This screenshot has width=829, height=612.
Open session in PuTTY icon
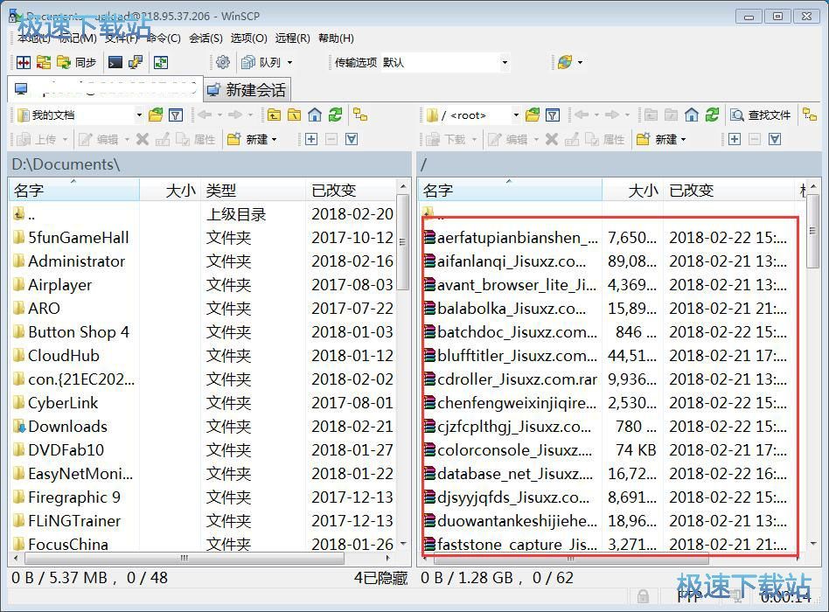click(136, 62)
